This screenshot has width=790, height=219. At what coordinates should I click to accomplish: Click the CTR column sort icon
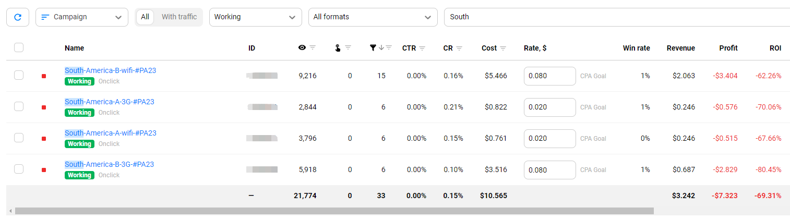[422, 48]
